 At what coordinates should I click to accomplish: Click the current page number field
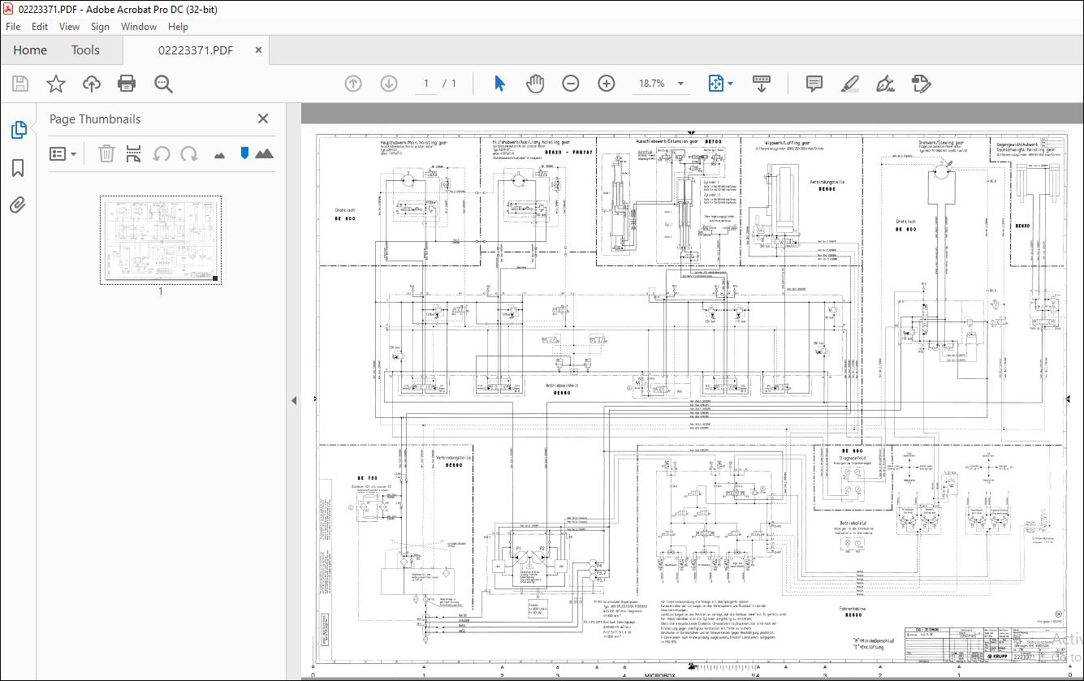(x=426, y=84)
